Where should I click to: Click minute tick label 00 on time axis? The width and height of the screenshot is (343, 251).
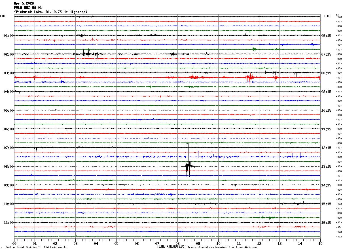[14, 243]
